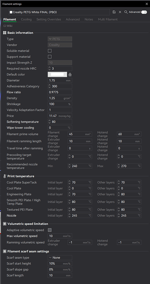The width and height of the screenshot is (150, 284).
Task: Open the Setting Overrides tab
Action: click(x=49, y=19)
